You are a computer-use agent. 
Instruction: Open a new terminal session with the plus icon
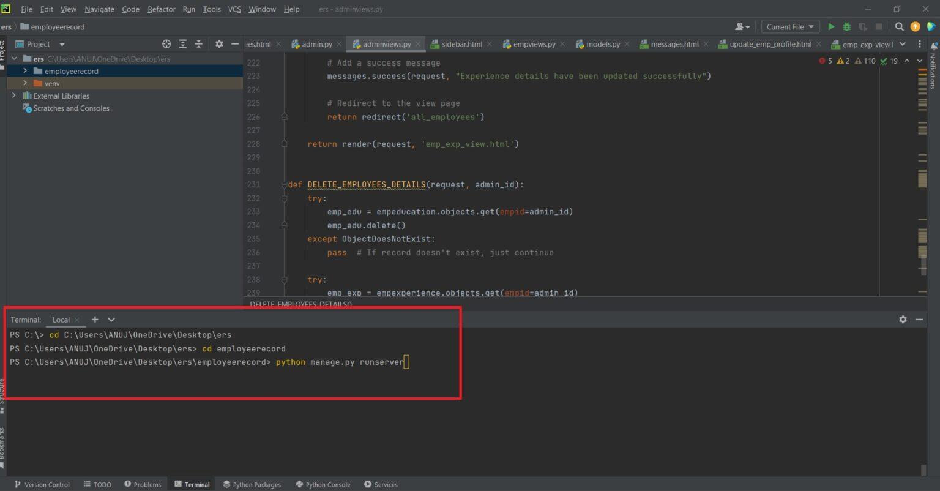click(95, 319)
